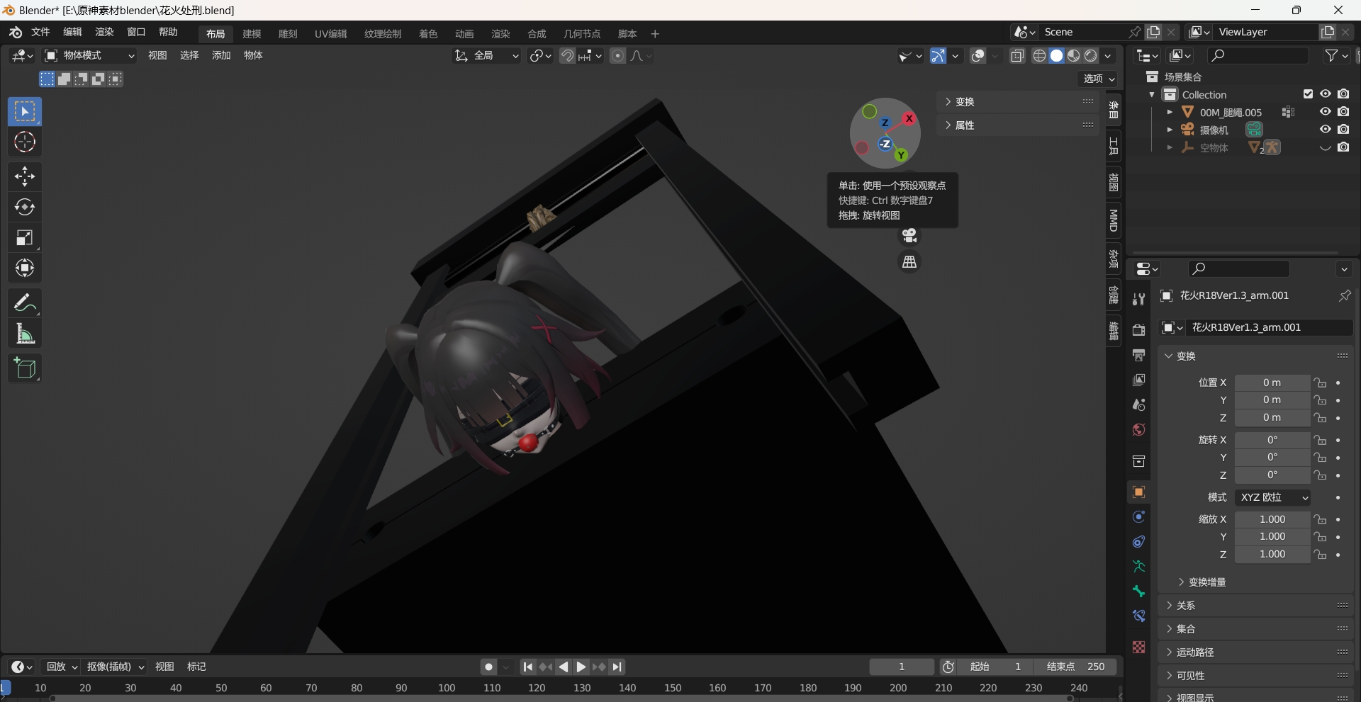Exclude Collection from view layer

(1309, 94)
